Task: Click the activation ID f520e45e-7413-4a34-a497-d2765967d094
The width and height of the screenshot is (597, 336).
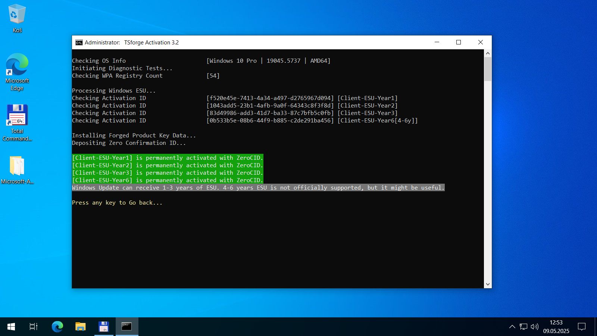Action: 270,98
